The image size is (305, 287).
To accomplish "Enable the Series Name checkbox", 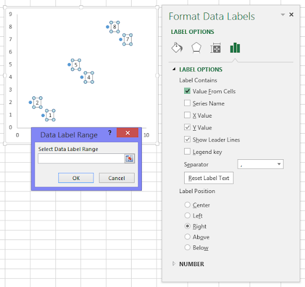I will tap(187, 103).
